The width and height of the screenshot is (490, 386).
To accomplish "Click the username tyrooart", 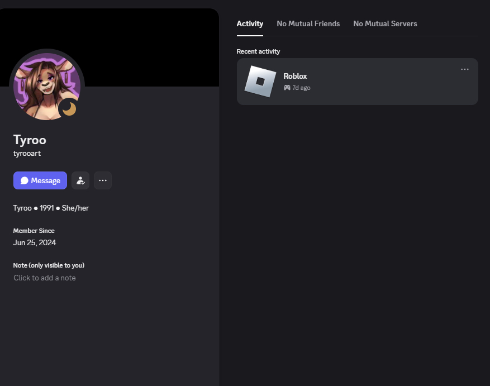I will click(27, 153).
